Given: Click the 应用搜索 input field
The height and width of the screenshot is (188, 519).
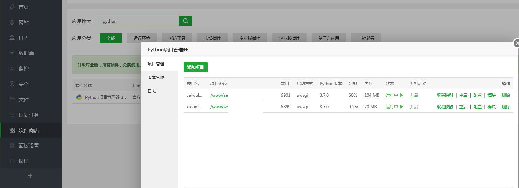Looking at the screenshot, I should pyautogui.click(x=139, y=21).
